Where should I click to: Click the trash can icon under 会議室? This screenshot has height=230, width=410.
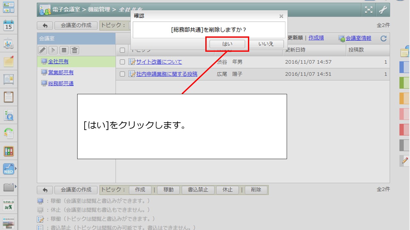[75, 50]
